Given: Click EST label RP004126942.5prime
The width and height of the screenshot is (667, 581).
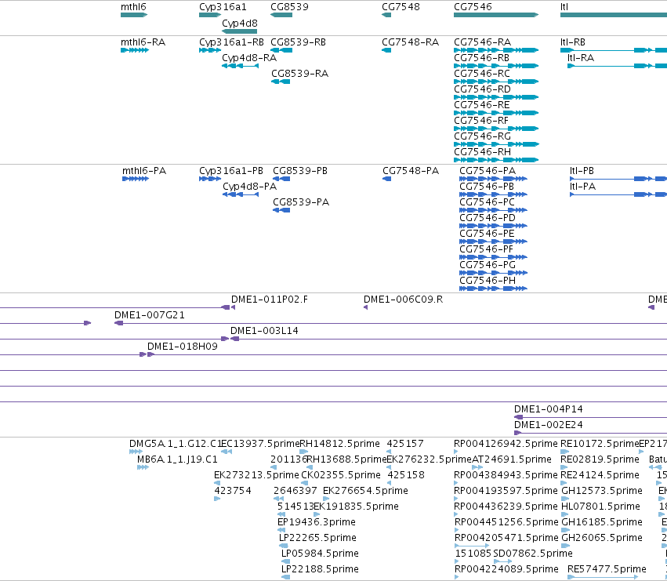Looking at the screenshot, I should click(x=506, y=444).
